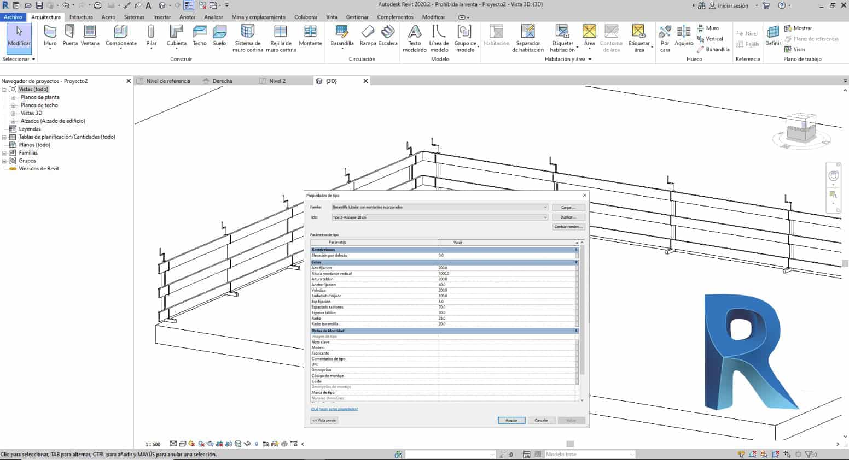The width and height of the screenshot is (849, 460).
Task: Expand the Familias tree node
Action: point(4,153)
